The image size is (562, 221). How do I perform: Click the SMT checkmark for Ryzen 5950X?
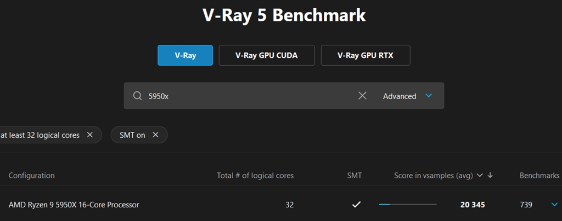(356, 205)
